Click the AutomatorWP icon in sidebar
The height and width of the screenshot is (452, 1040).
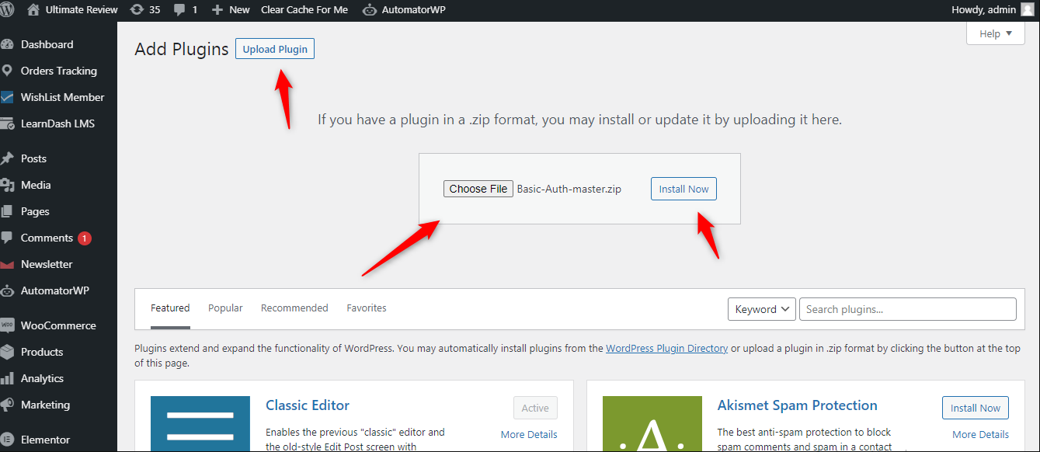(x=8, y=290)
